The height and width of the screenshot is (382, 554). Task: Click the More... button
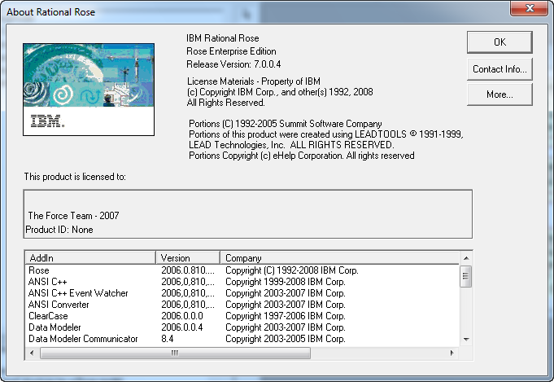coord(499,94)
